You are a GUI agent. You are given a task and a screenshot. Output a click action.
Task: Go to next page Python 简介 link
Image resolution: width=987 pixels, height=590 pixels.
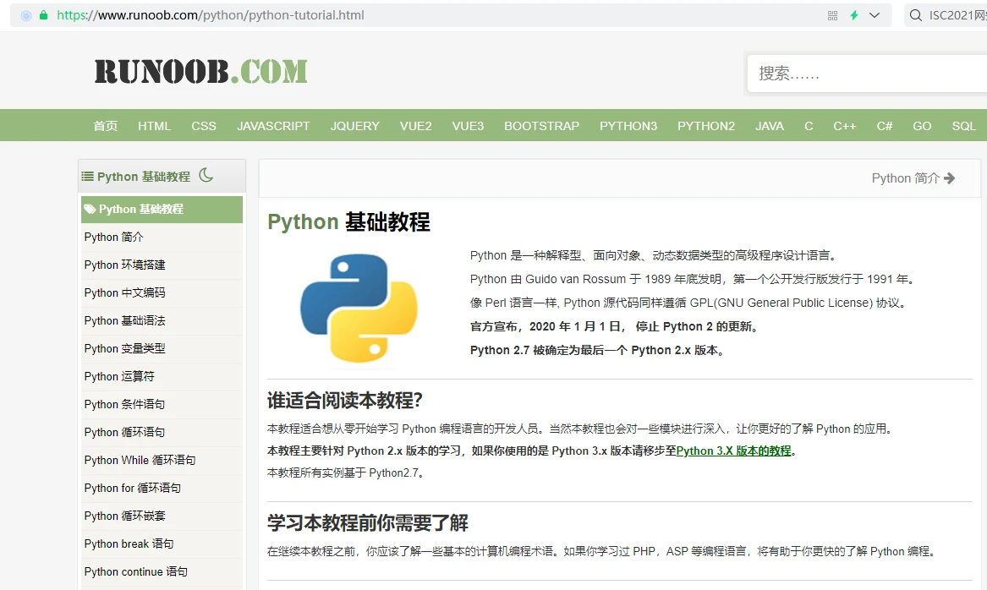[913, 178]
